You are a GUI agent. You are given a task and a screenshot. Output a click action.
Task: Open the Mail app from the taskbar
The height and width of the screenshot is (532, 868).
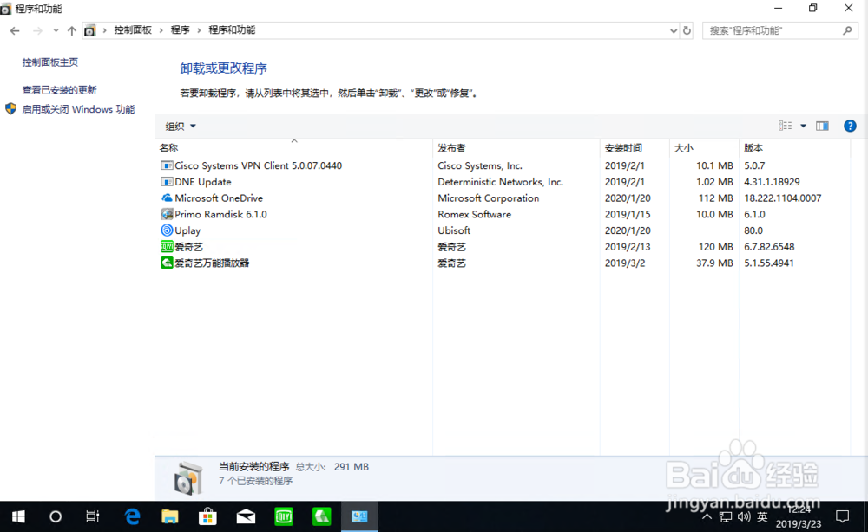246,516
